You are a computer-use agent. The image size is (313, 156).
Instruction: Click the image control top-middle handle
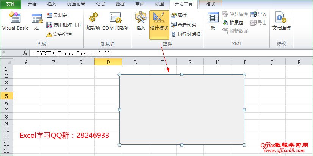coord(182,75)
